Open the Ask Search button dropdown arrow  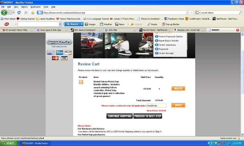click(82, 24)
